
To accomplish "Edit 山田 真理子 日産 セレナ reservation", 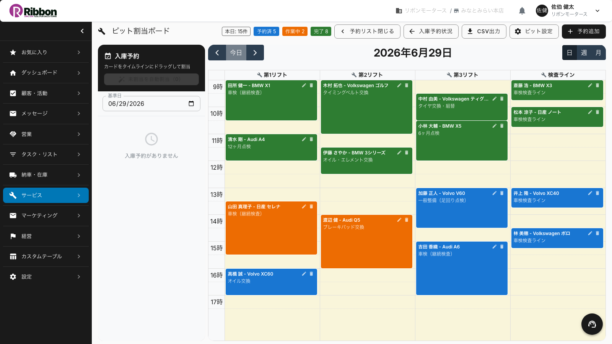I will pos(304,206).
